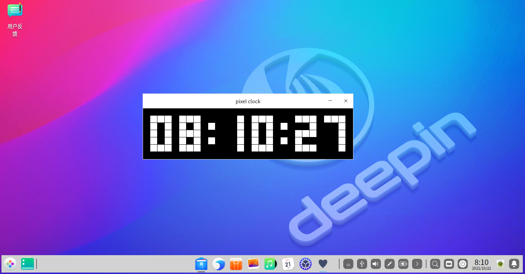525x274 pixels.
Task: Open the volume control in tray
Action: [x=376, y=264]
